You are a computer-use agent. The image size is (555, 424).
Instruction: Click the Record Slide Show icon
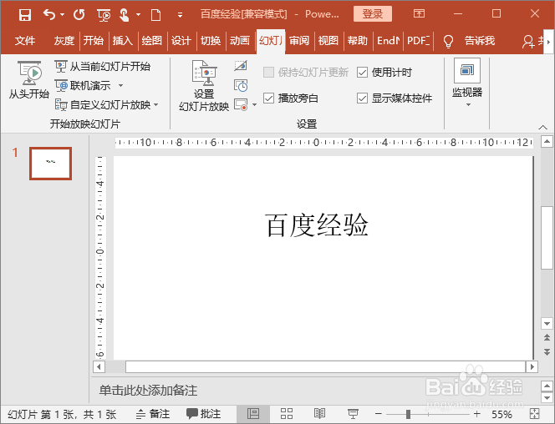coord(241,104)
